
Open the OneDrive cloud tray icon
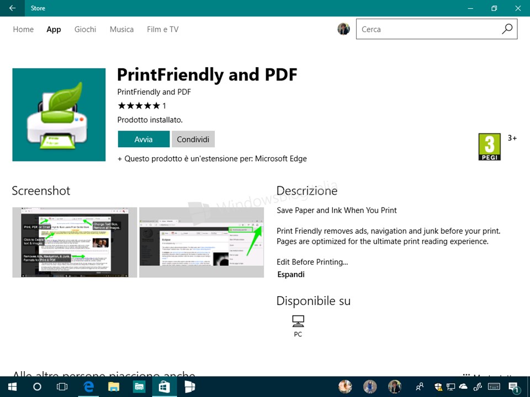[463, 387]
